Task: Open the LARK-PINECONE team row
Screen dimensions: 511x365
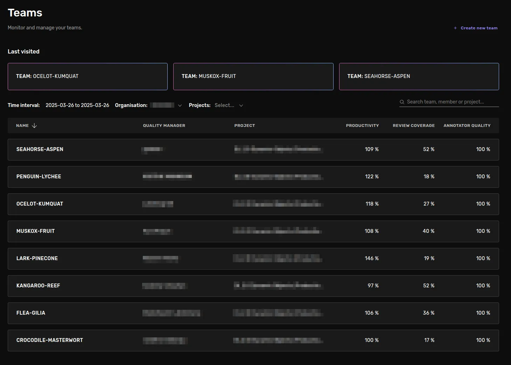Action: point(253,259)
